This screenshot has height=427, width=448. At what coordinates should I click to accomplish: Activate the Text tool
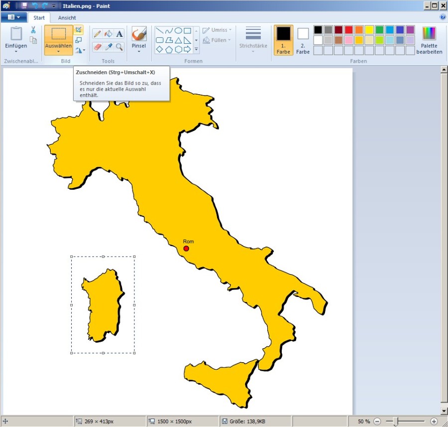(119, 34)
